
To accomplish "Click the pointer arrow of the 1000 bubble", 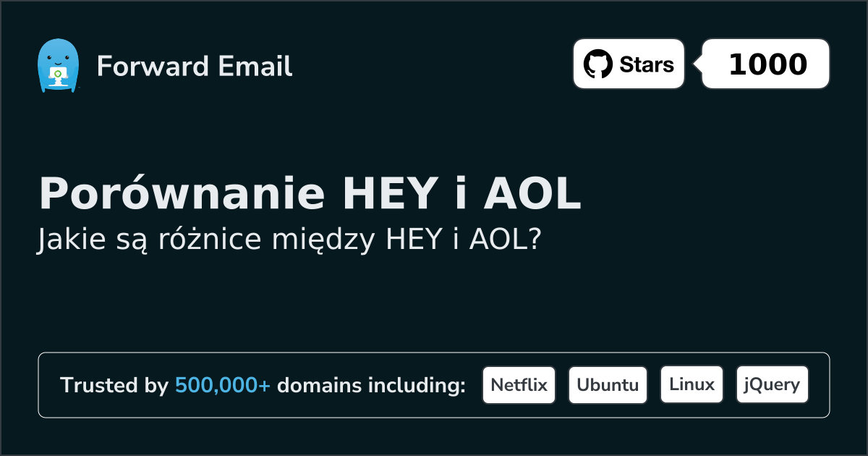I will point(697,64).
